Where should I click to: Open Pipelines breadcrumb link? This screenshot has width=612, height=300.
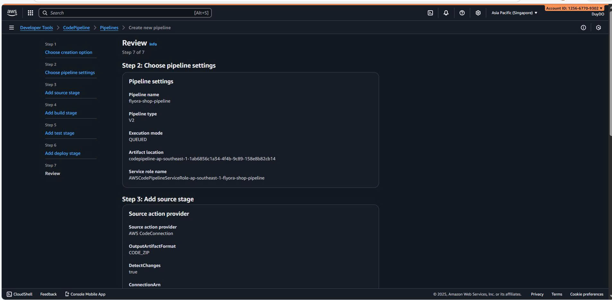click(x=109, y=28)
